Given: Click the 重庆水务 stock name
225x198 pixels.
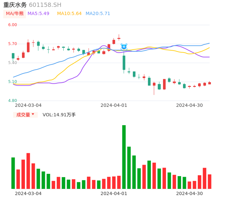Looking at the screenshot, I should tap(15, 5).
